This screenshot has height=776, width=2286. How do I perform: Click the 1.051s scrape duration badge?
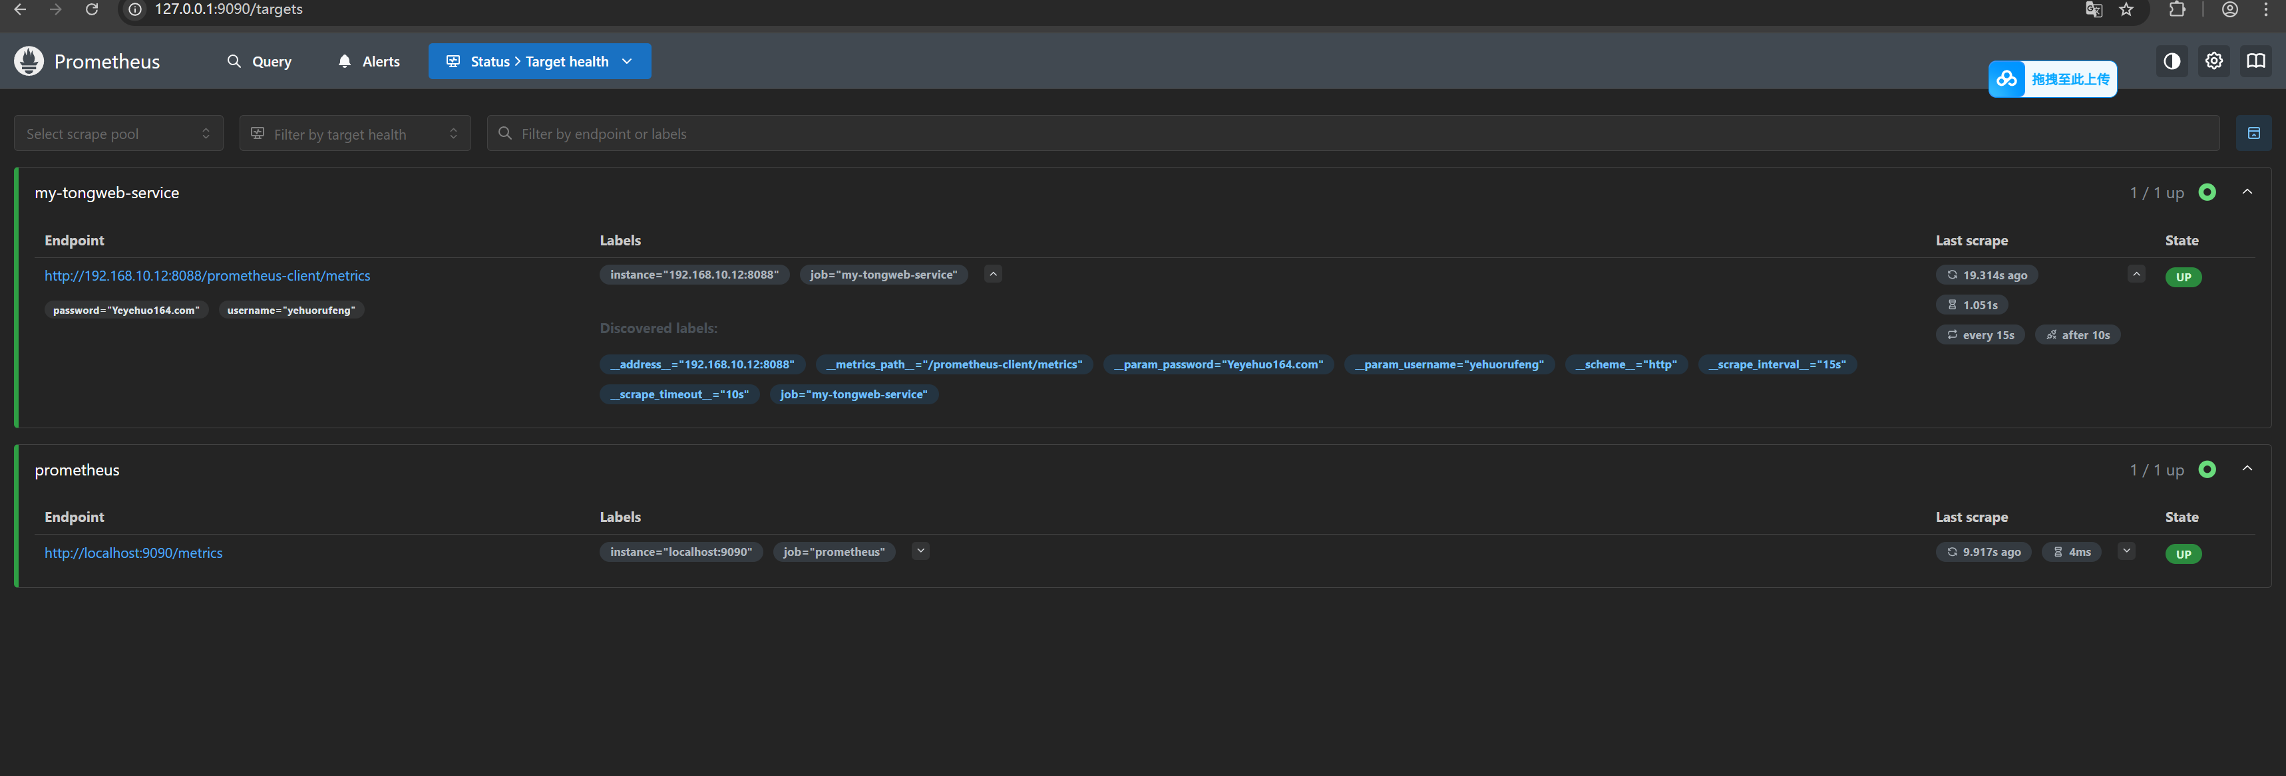click(x=1972, y=305)
